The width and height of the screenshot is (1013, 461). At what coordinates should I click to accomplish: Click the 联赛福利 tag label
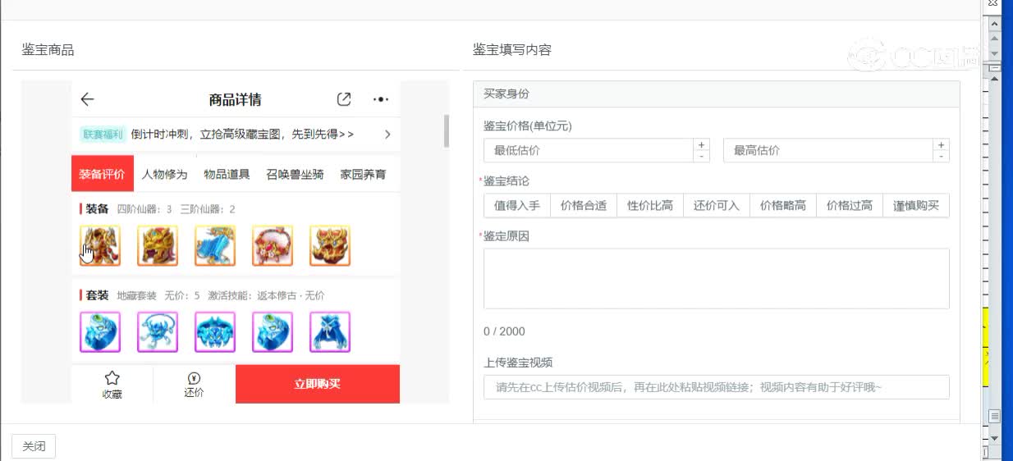103,134
